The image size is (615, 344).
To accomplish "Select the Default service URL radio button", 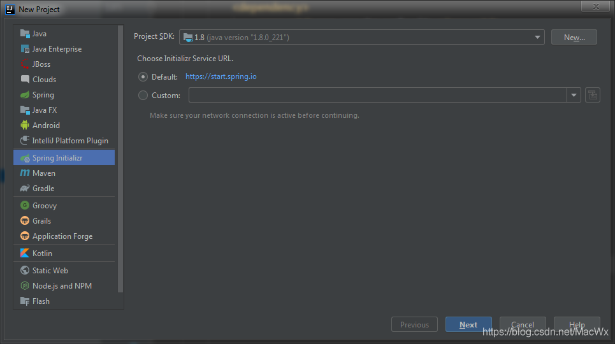I will pyautogui.click(x=143, y=77).
